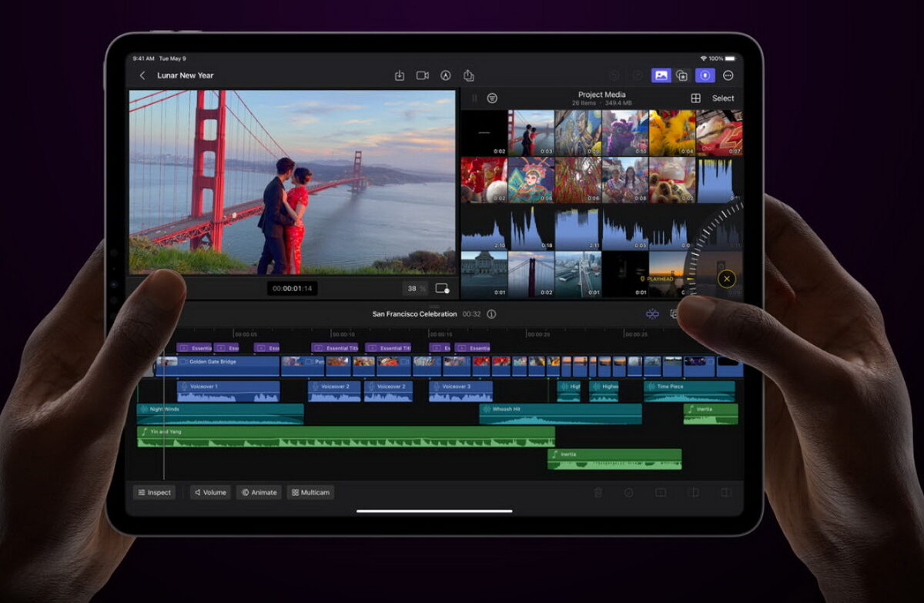Image resolution: width=924 pixels, height=603 pixels.
Task: Open the Volume controls
Action: coord(210,492)
